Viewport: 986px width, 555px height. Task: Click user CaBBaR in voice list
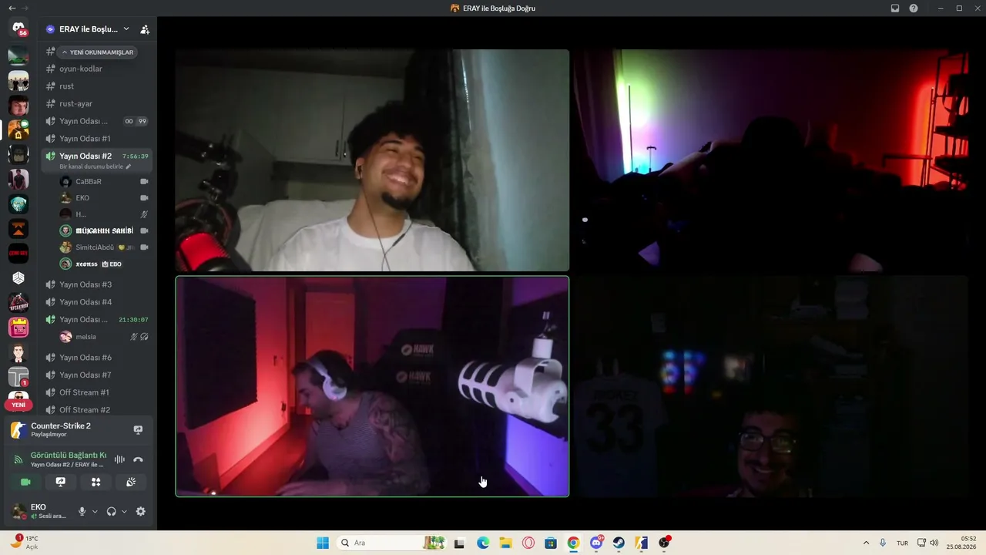89,182
